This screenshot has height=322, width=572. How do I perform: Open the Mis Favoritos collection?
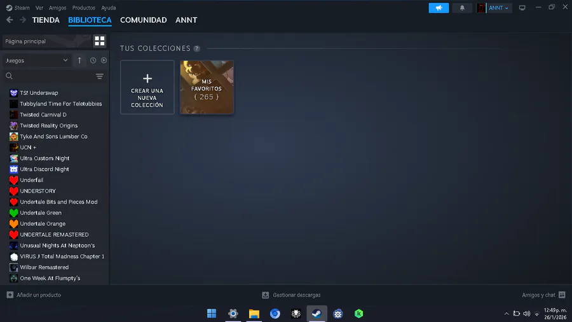pos(207,87)
